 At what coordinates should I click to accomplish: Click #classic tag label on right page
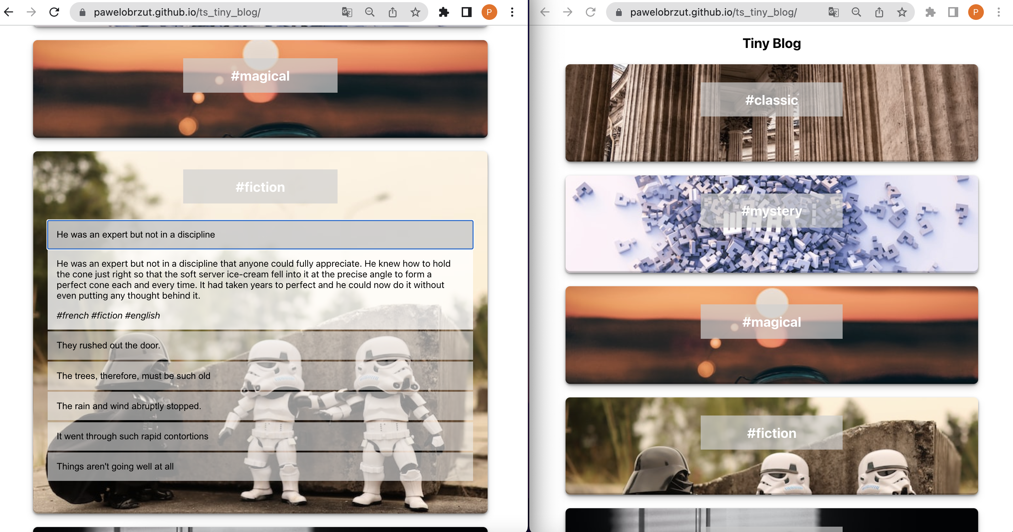tap(771, 100)
